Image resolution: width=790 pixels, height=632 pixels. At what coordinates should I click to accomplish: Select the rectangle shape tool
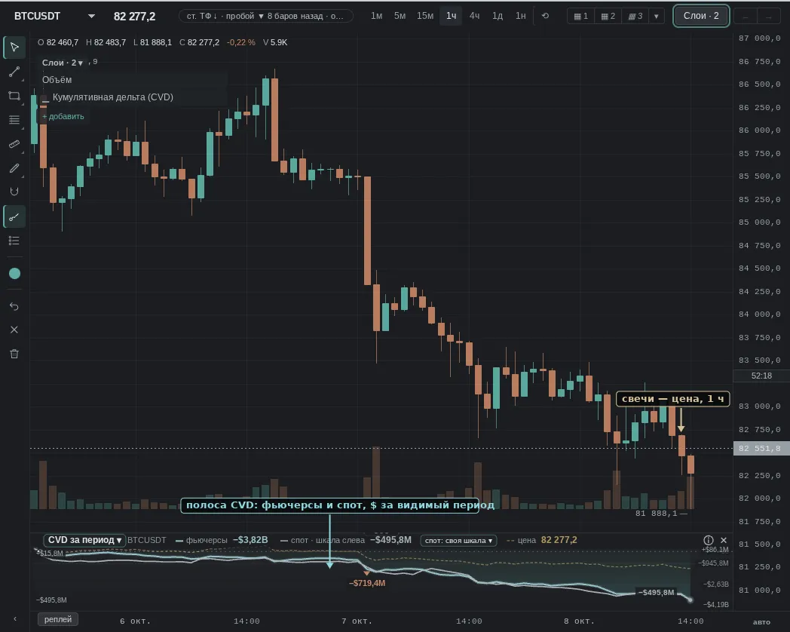click(x=14, y=96)
